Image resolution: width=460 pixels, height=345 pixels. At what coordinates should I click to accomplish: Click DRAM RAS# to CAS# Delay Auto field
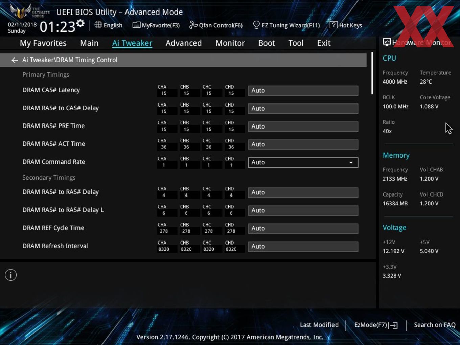[303, 109]
